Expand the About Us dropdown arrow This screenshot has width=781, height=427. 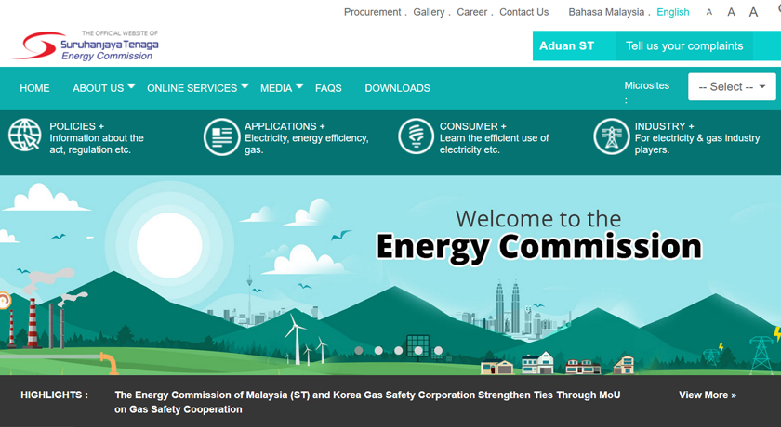pos(131,86)
